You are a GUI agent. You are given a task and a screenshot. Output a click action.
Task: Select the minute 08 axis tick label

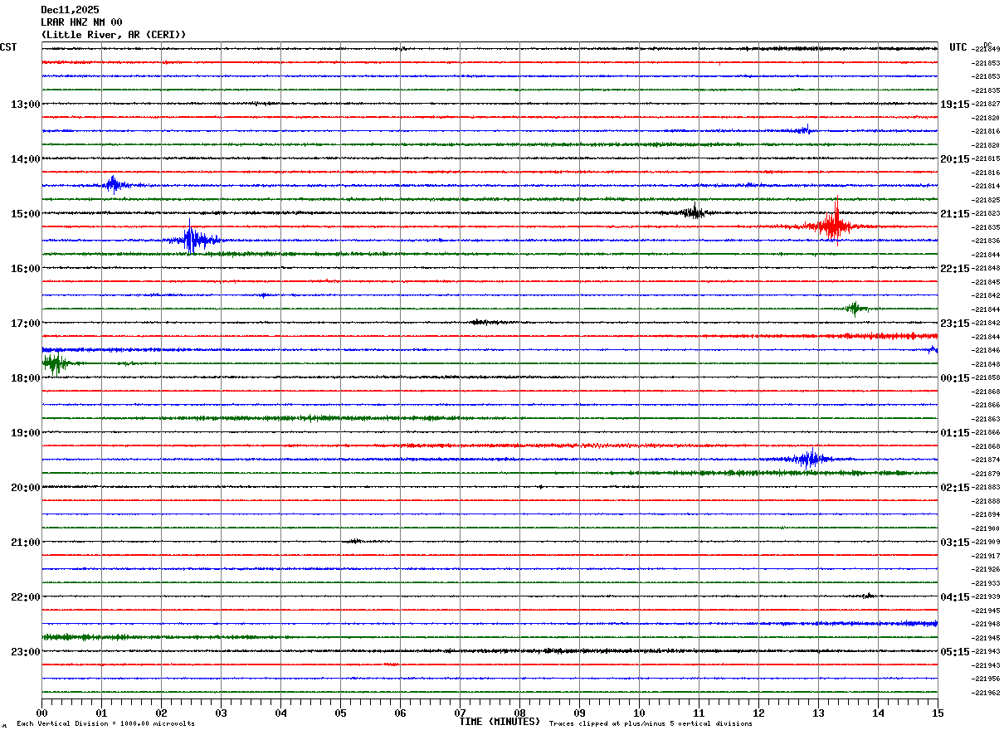519,713
